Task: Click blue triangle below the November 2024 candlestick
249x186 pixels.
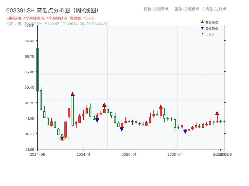Action: tap(97, 120)
